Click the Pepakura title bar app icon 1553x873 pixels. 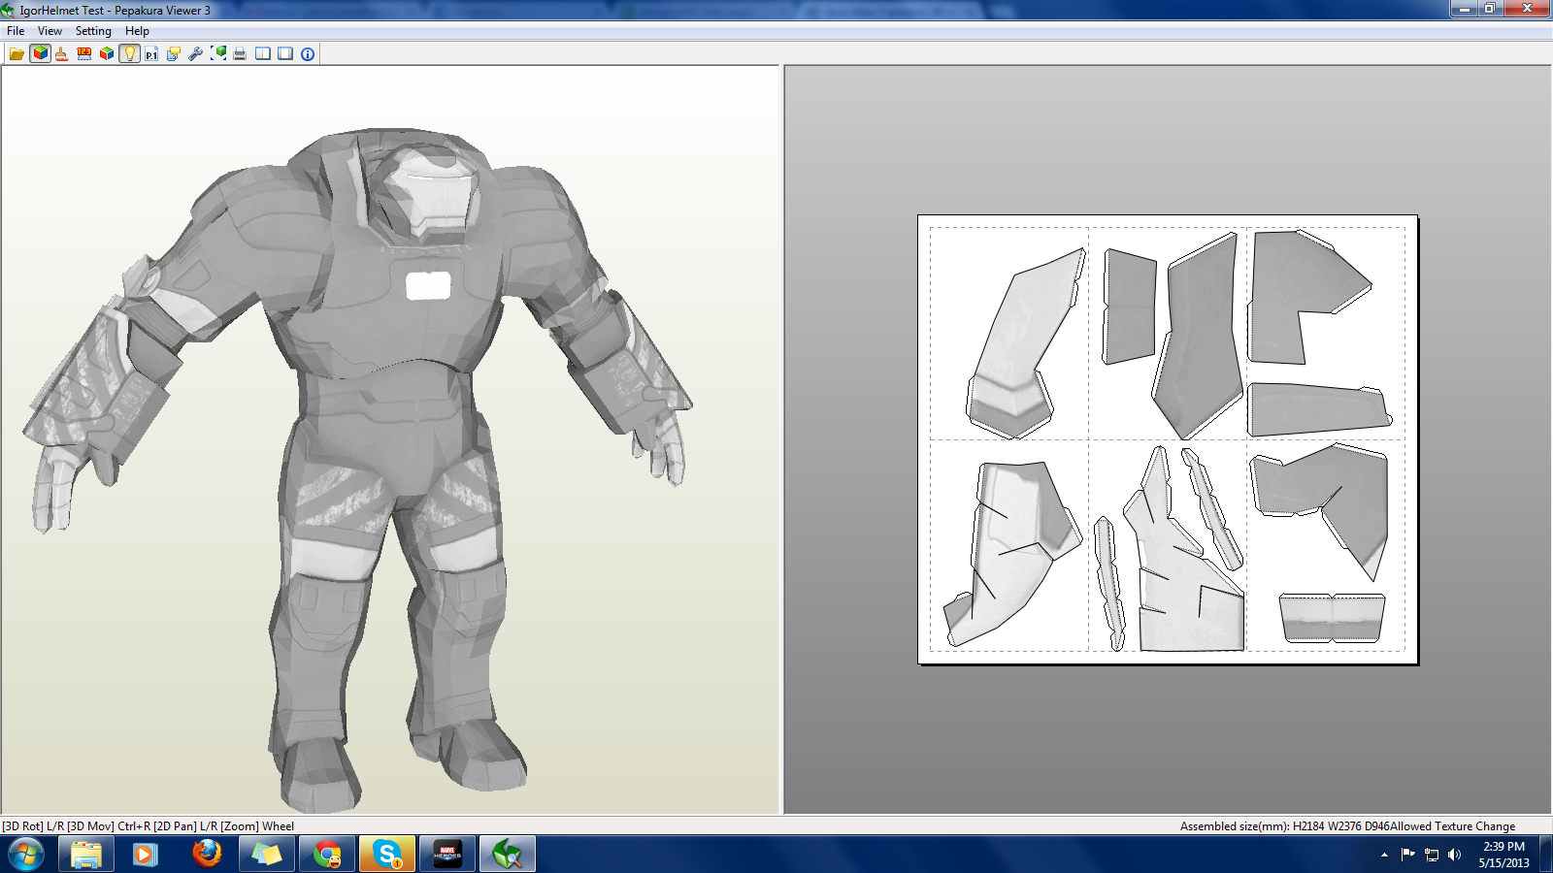pos(9,10)
